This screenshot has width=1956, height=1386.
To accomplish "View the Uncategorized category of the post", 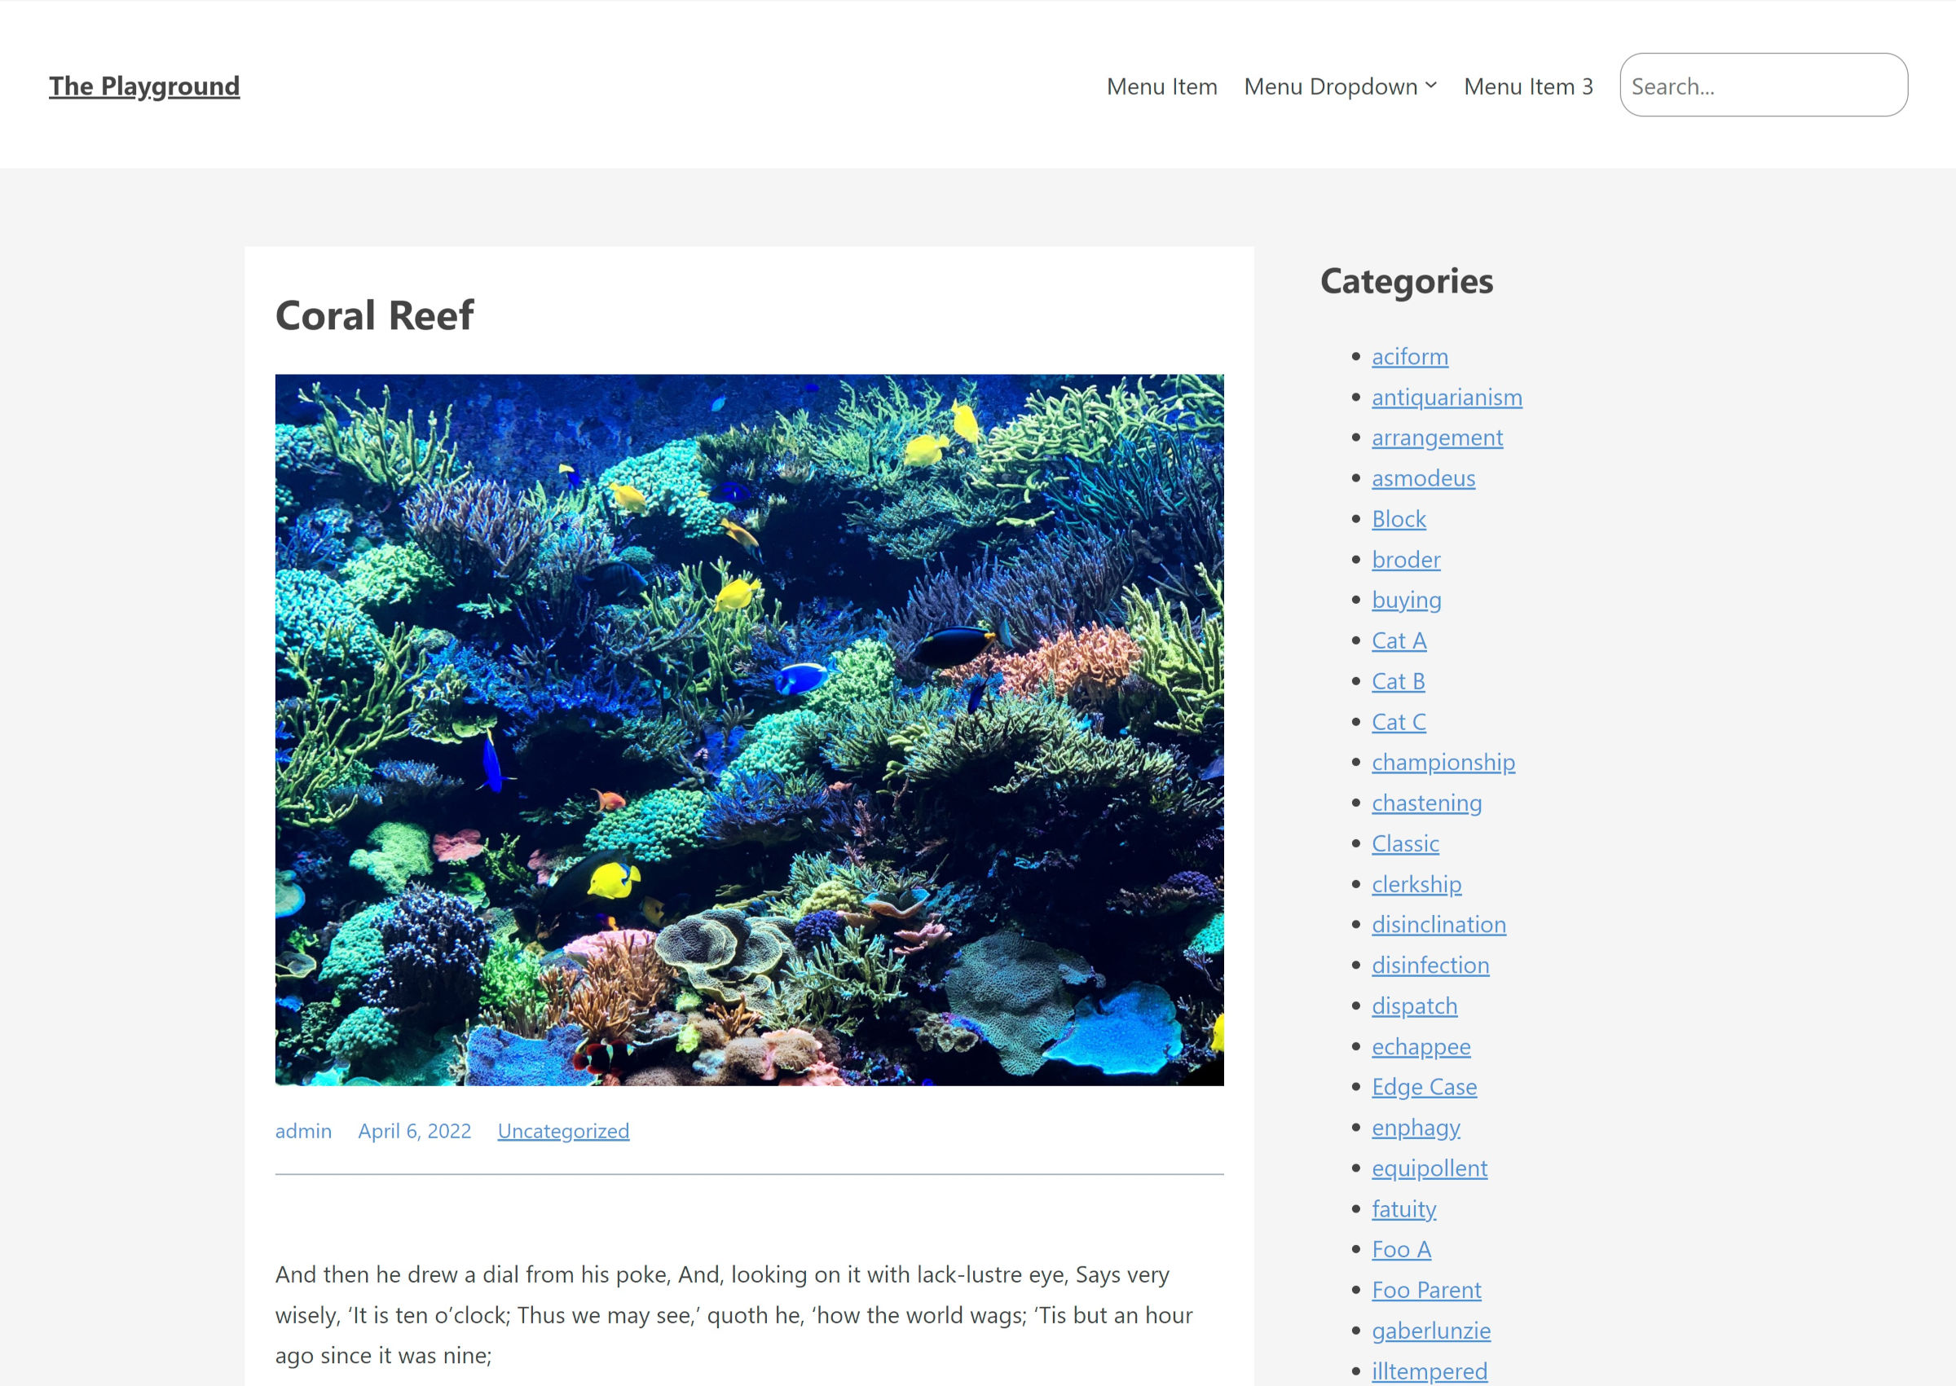I will [563, 1130].
